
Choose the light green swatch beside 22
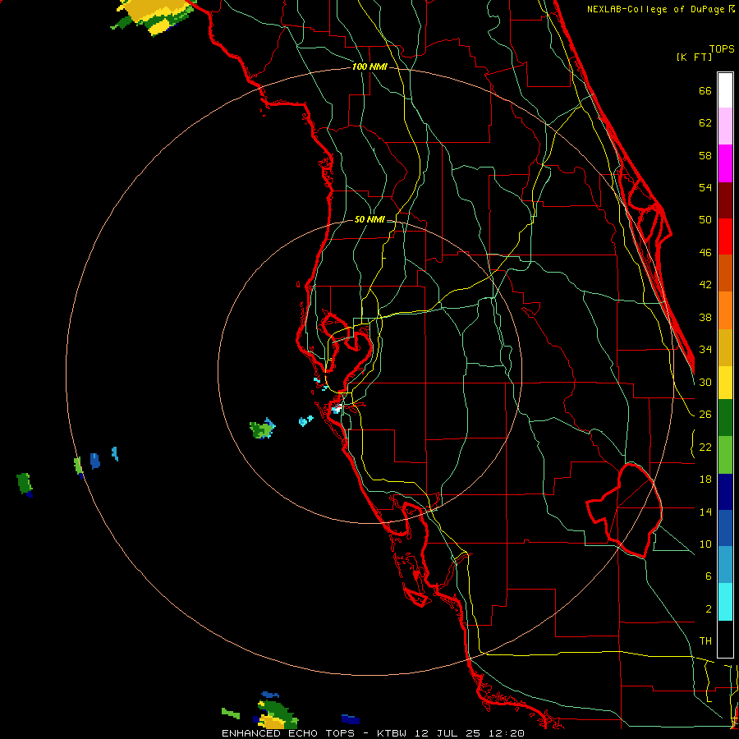(x=725, y=455)
